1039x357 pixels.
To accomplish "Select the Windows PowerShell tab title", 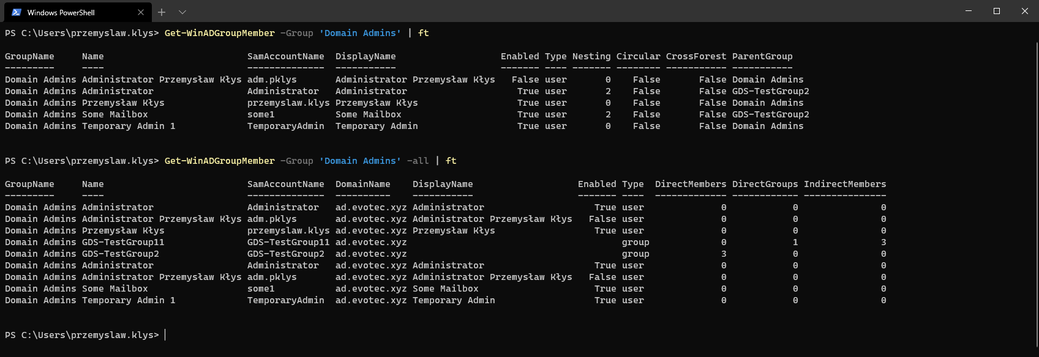I will pyautogui.click(x=61, y=12).
